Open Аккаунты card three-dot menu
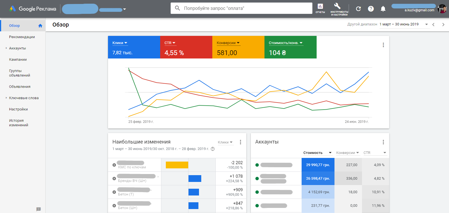This screenshot has width=449, height=213. tap(383, 142)
